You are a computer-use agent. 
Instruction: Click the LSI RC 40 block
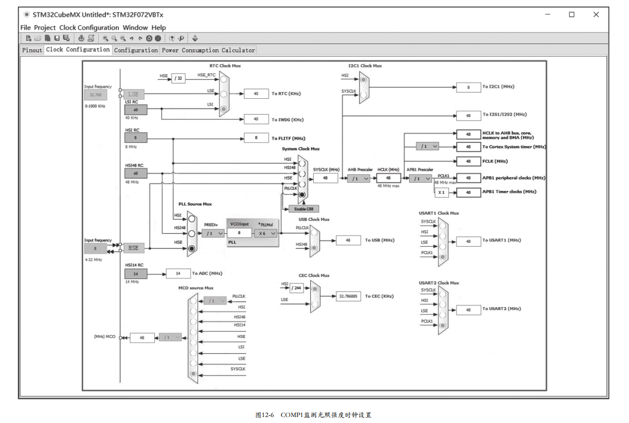[136, 110]
